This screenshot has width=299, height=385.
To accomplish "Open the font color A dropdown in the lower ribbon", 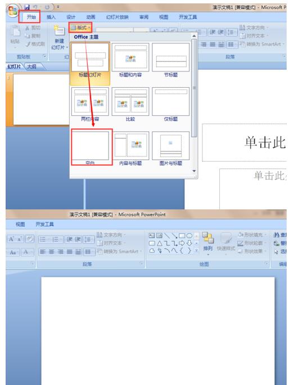I will pyautogui.click(x=27, y=252).
